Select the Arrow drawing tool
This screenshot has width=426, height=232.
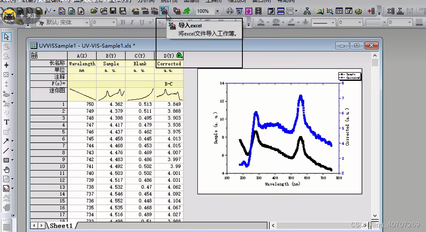(x=6, y=141)
